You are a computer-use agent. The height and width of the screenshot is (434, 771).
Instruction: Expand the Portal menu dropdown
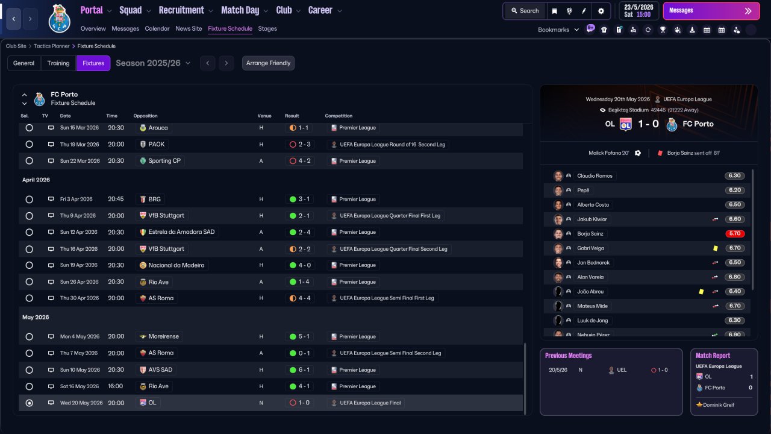click(x=110, y=11)
